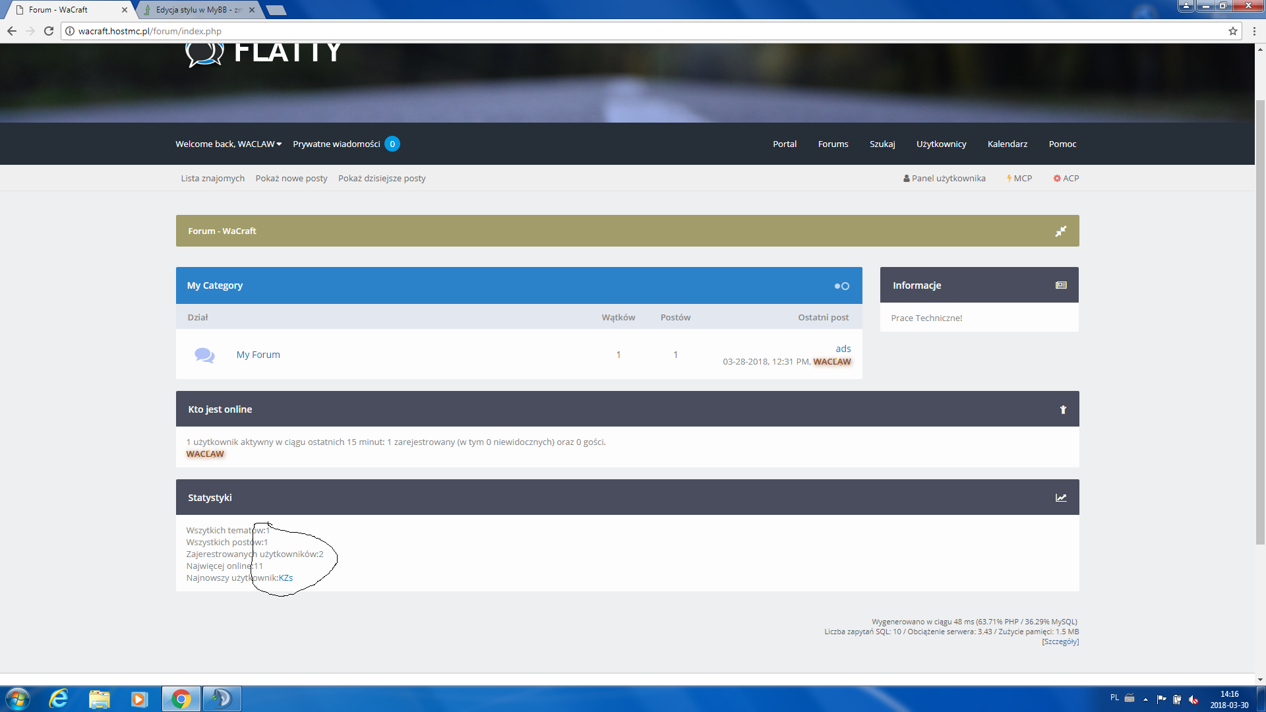The width and height of the screenshot is (1266, 712).
Task: Open the Portal menu item
Action: tap(785, 144)
